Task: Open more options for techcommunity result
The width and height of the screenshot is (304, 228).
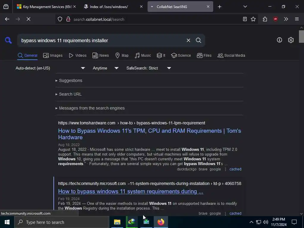Action: [x=225, y=213]
